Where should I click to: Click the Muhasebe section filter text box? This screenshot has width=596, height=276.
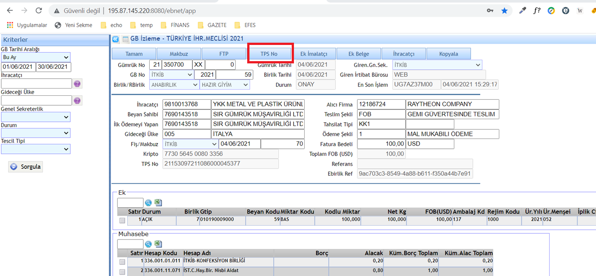(x=130, y=244)
